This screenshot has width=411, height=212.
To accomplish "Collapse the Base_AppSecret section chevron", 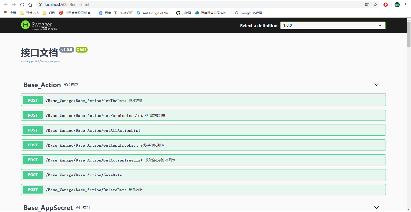I will click(376, 207).
